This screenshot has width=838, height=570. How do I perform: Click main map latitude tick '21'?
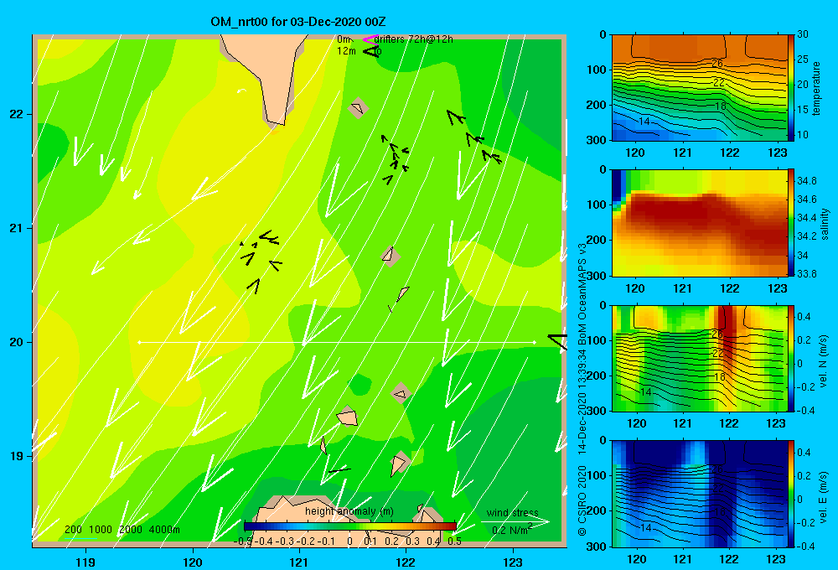pos(17,228)
